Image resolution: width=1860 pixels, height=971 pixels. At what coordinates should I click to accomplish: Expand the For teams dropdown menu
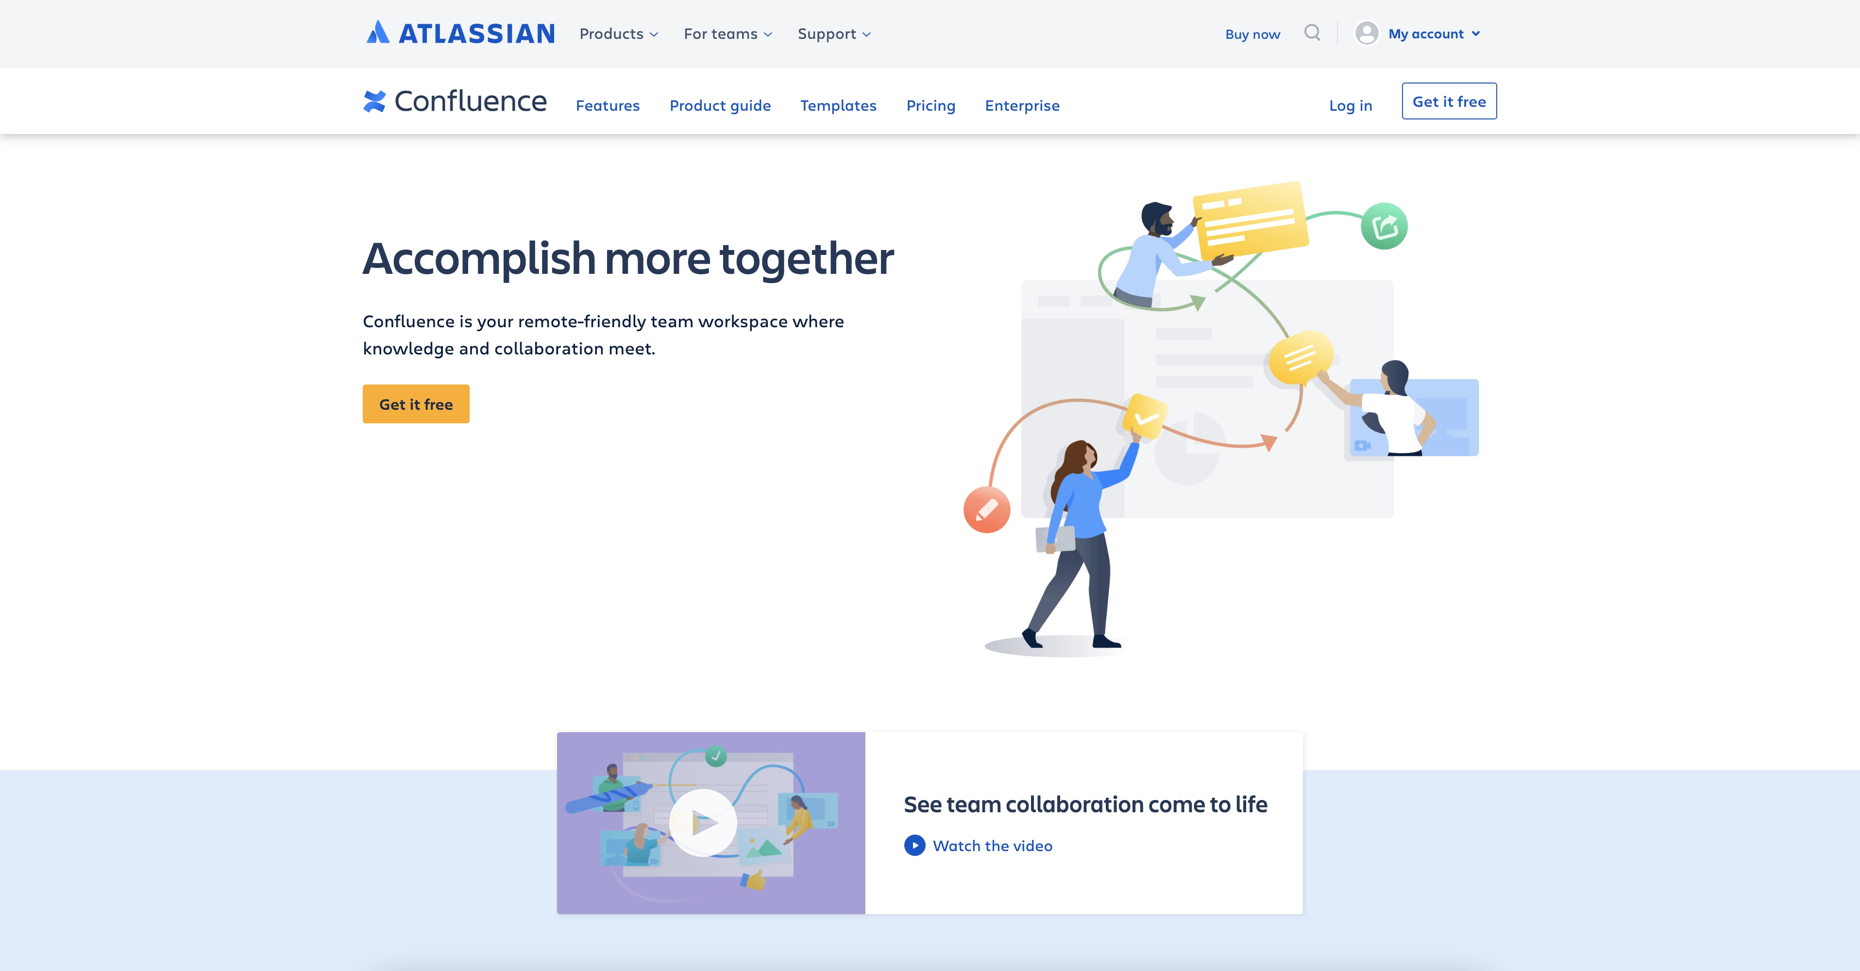click(727, 33)
